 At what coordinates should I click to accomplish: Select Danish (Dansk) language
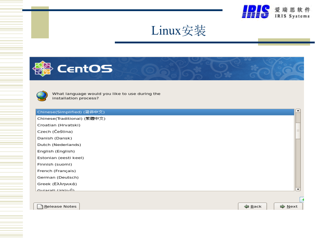click(x=165, y=138)
